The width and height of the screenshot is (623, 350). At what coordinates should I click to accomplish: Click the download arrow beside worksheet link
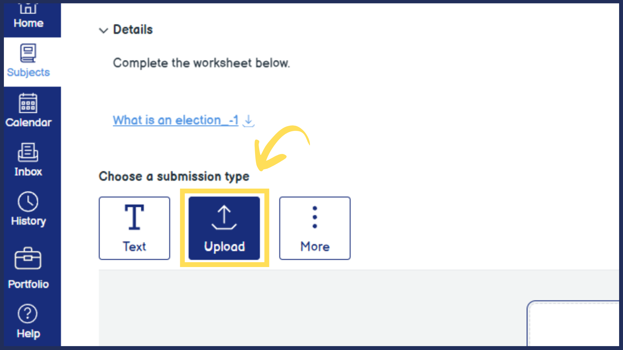click(x=249, y=121)
